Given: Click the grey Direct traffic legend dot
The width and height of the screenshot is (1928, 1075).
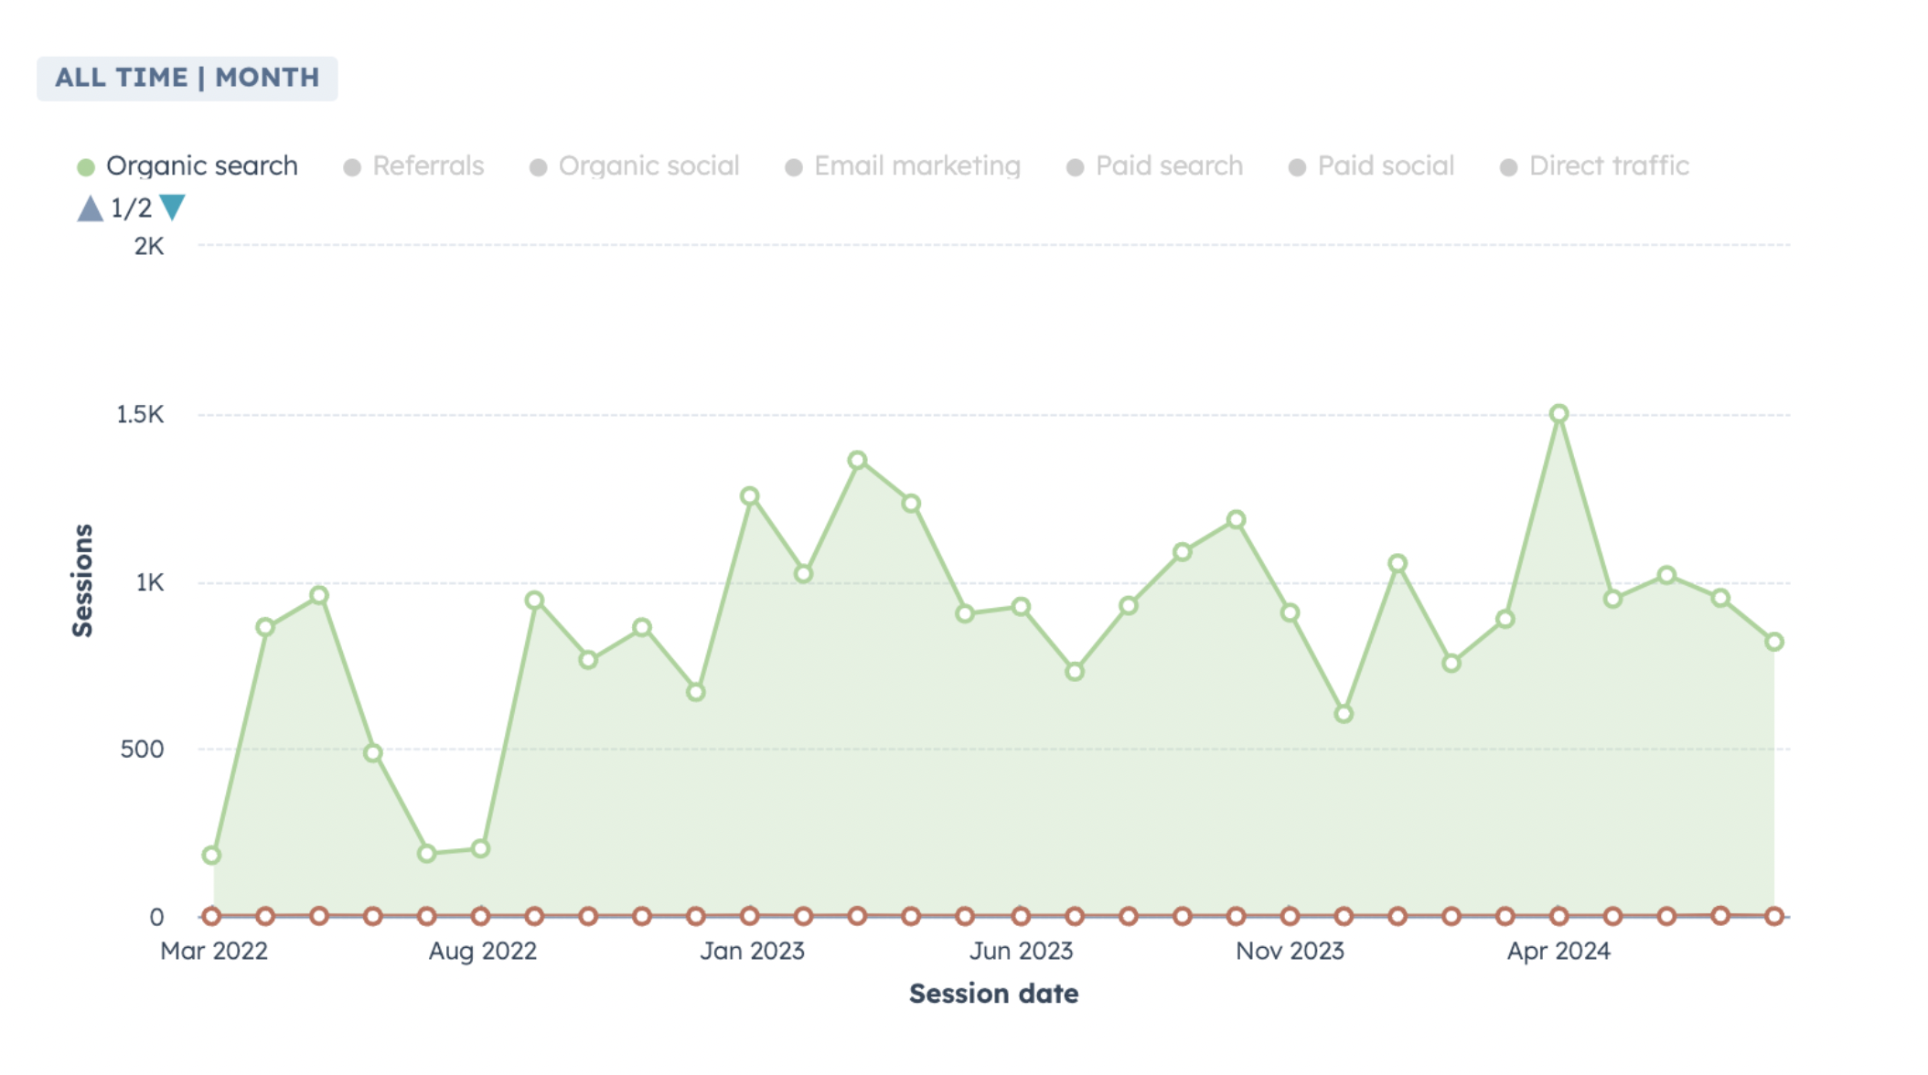Looking at the screenshot, I should click(1509, 167).
